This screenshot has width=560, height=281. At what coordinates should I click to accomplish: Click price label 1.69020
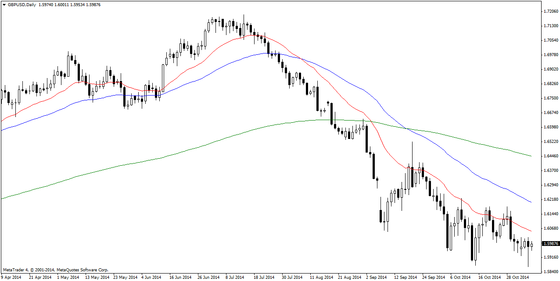coord(551,69)
